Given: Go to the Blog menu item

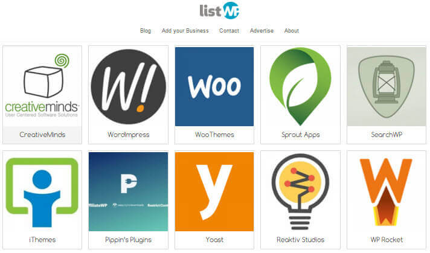Looking at the screenshot, I should click(x=146, y=31).
